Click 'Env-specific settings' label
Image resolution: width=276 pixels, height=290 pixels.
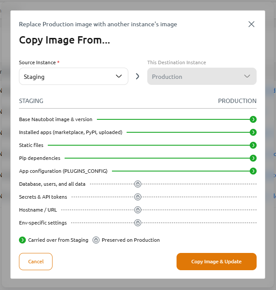coord(43,223)
